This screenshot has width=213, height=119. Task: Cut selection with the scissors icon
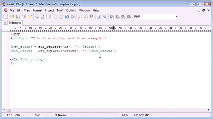pos(50,17)
